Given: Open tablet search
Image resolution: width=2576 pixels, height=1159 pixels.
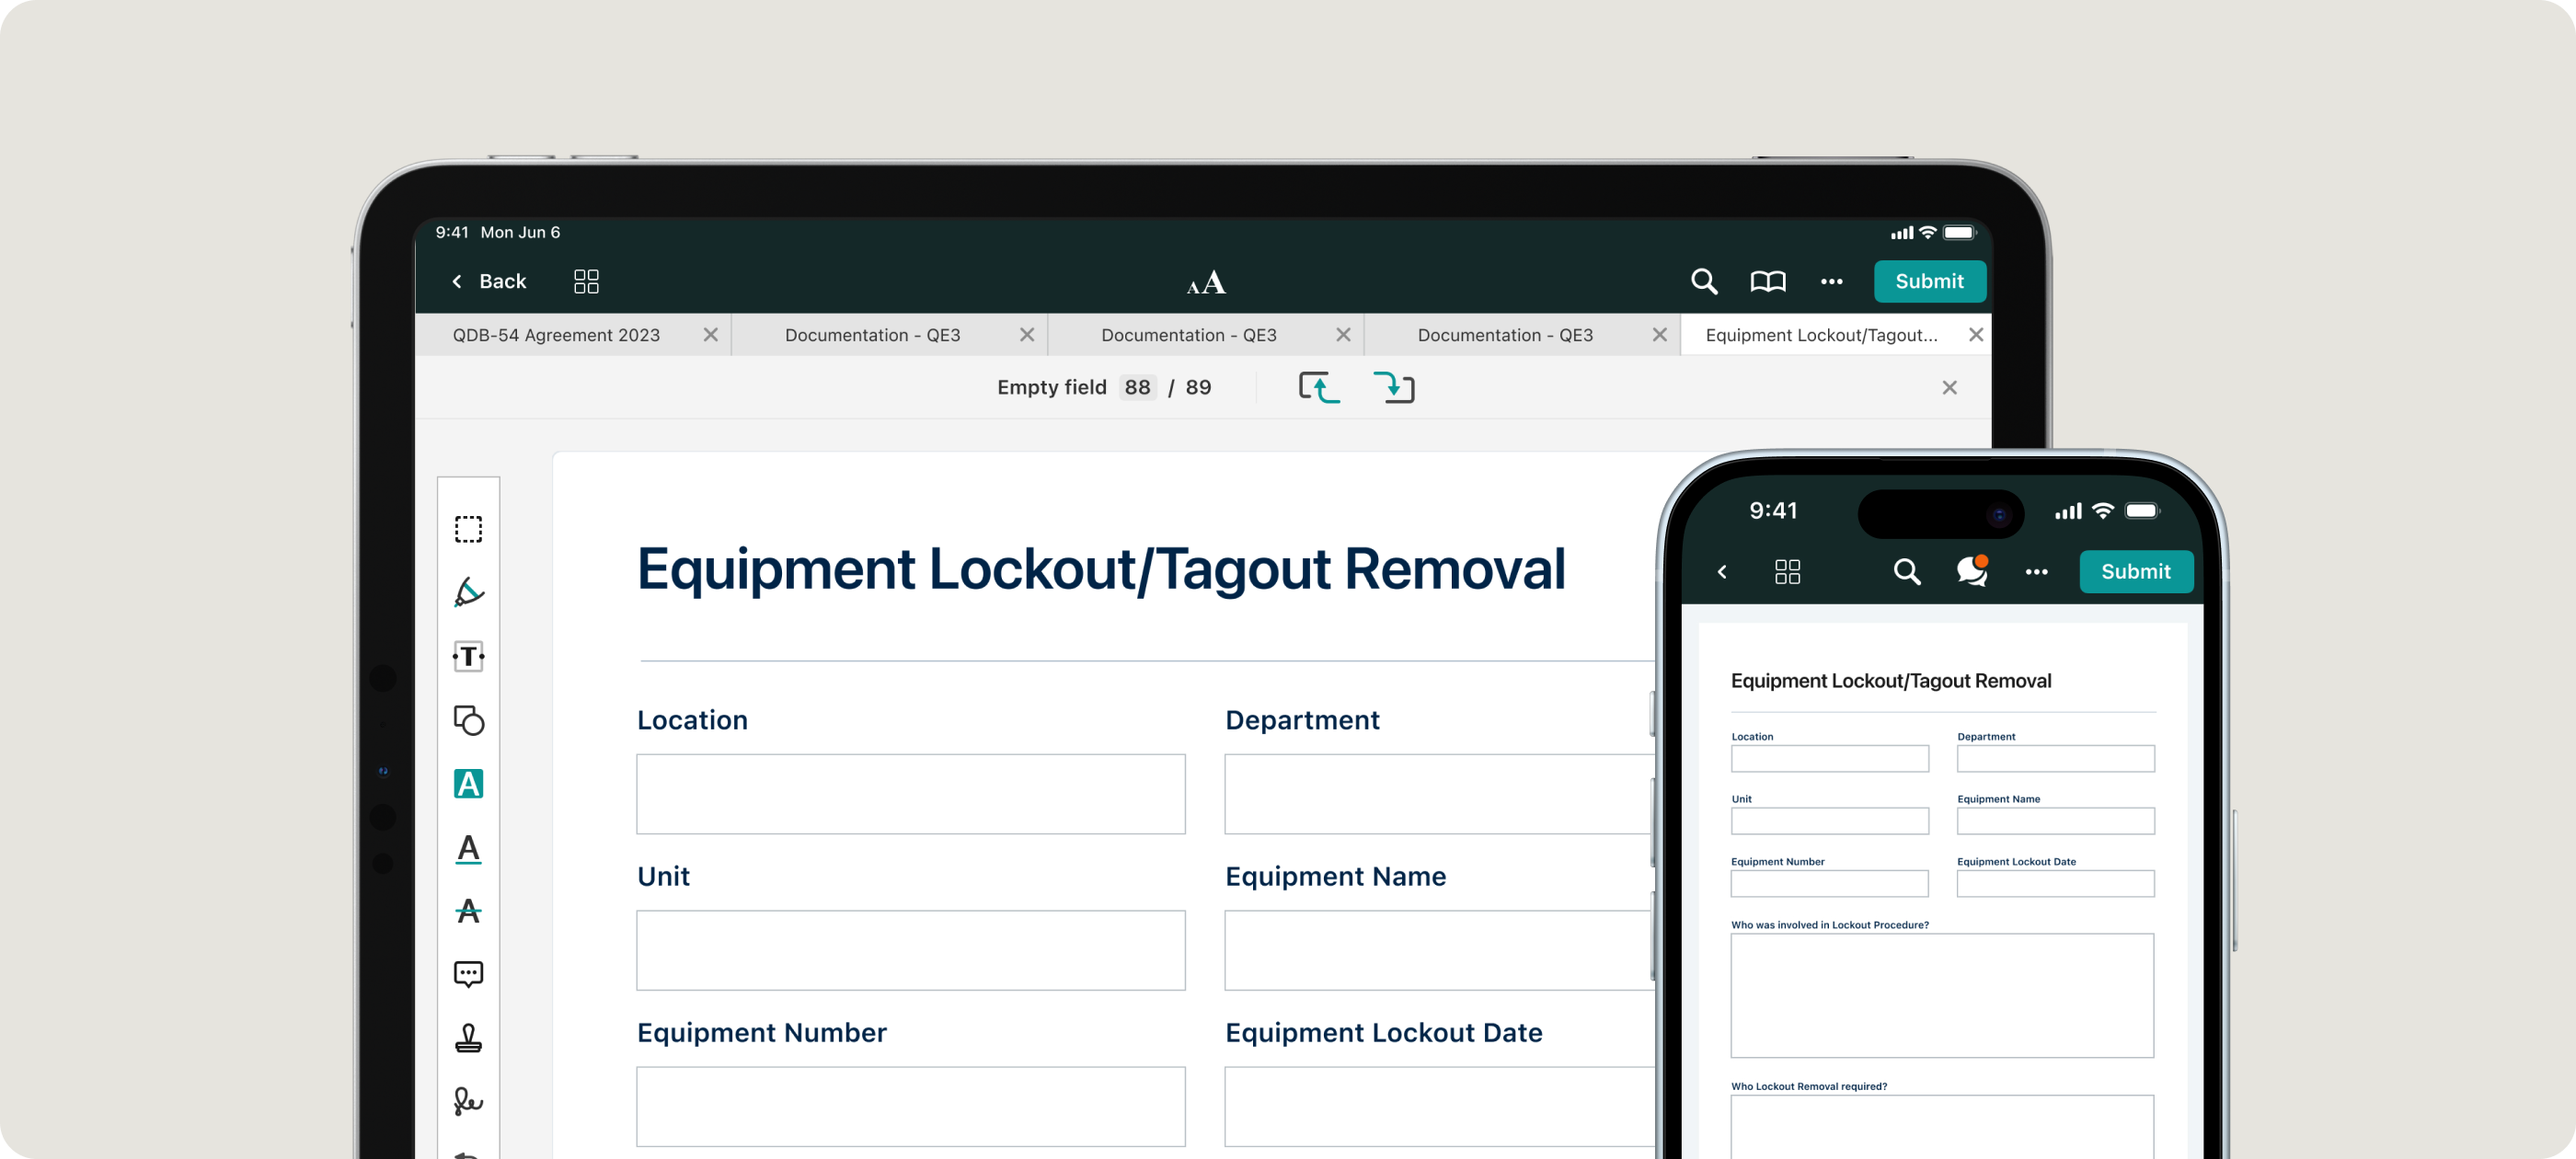Looking at the screenshot, I should coord(1704,282).
